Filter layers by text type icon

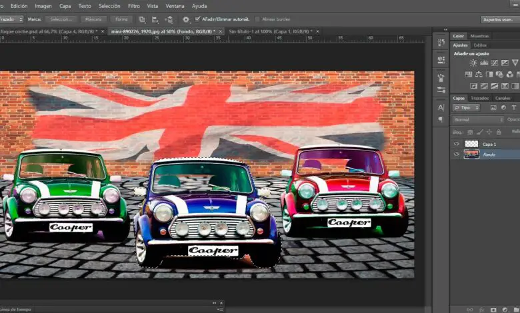pyautogui.click(x=515, y=107)
